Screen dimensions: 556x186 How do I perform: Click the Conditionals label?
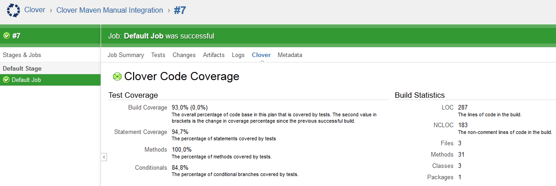tap(151, 167)
